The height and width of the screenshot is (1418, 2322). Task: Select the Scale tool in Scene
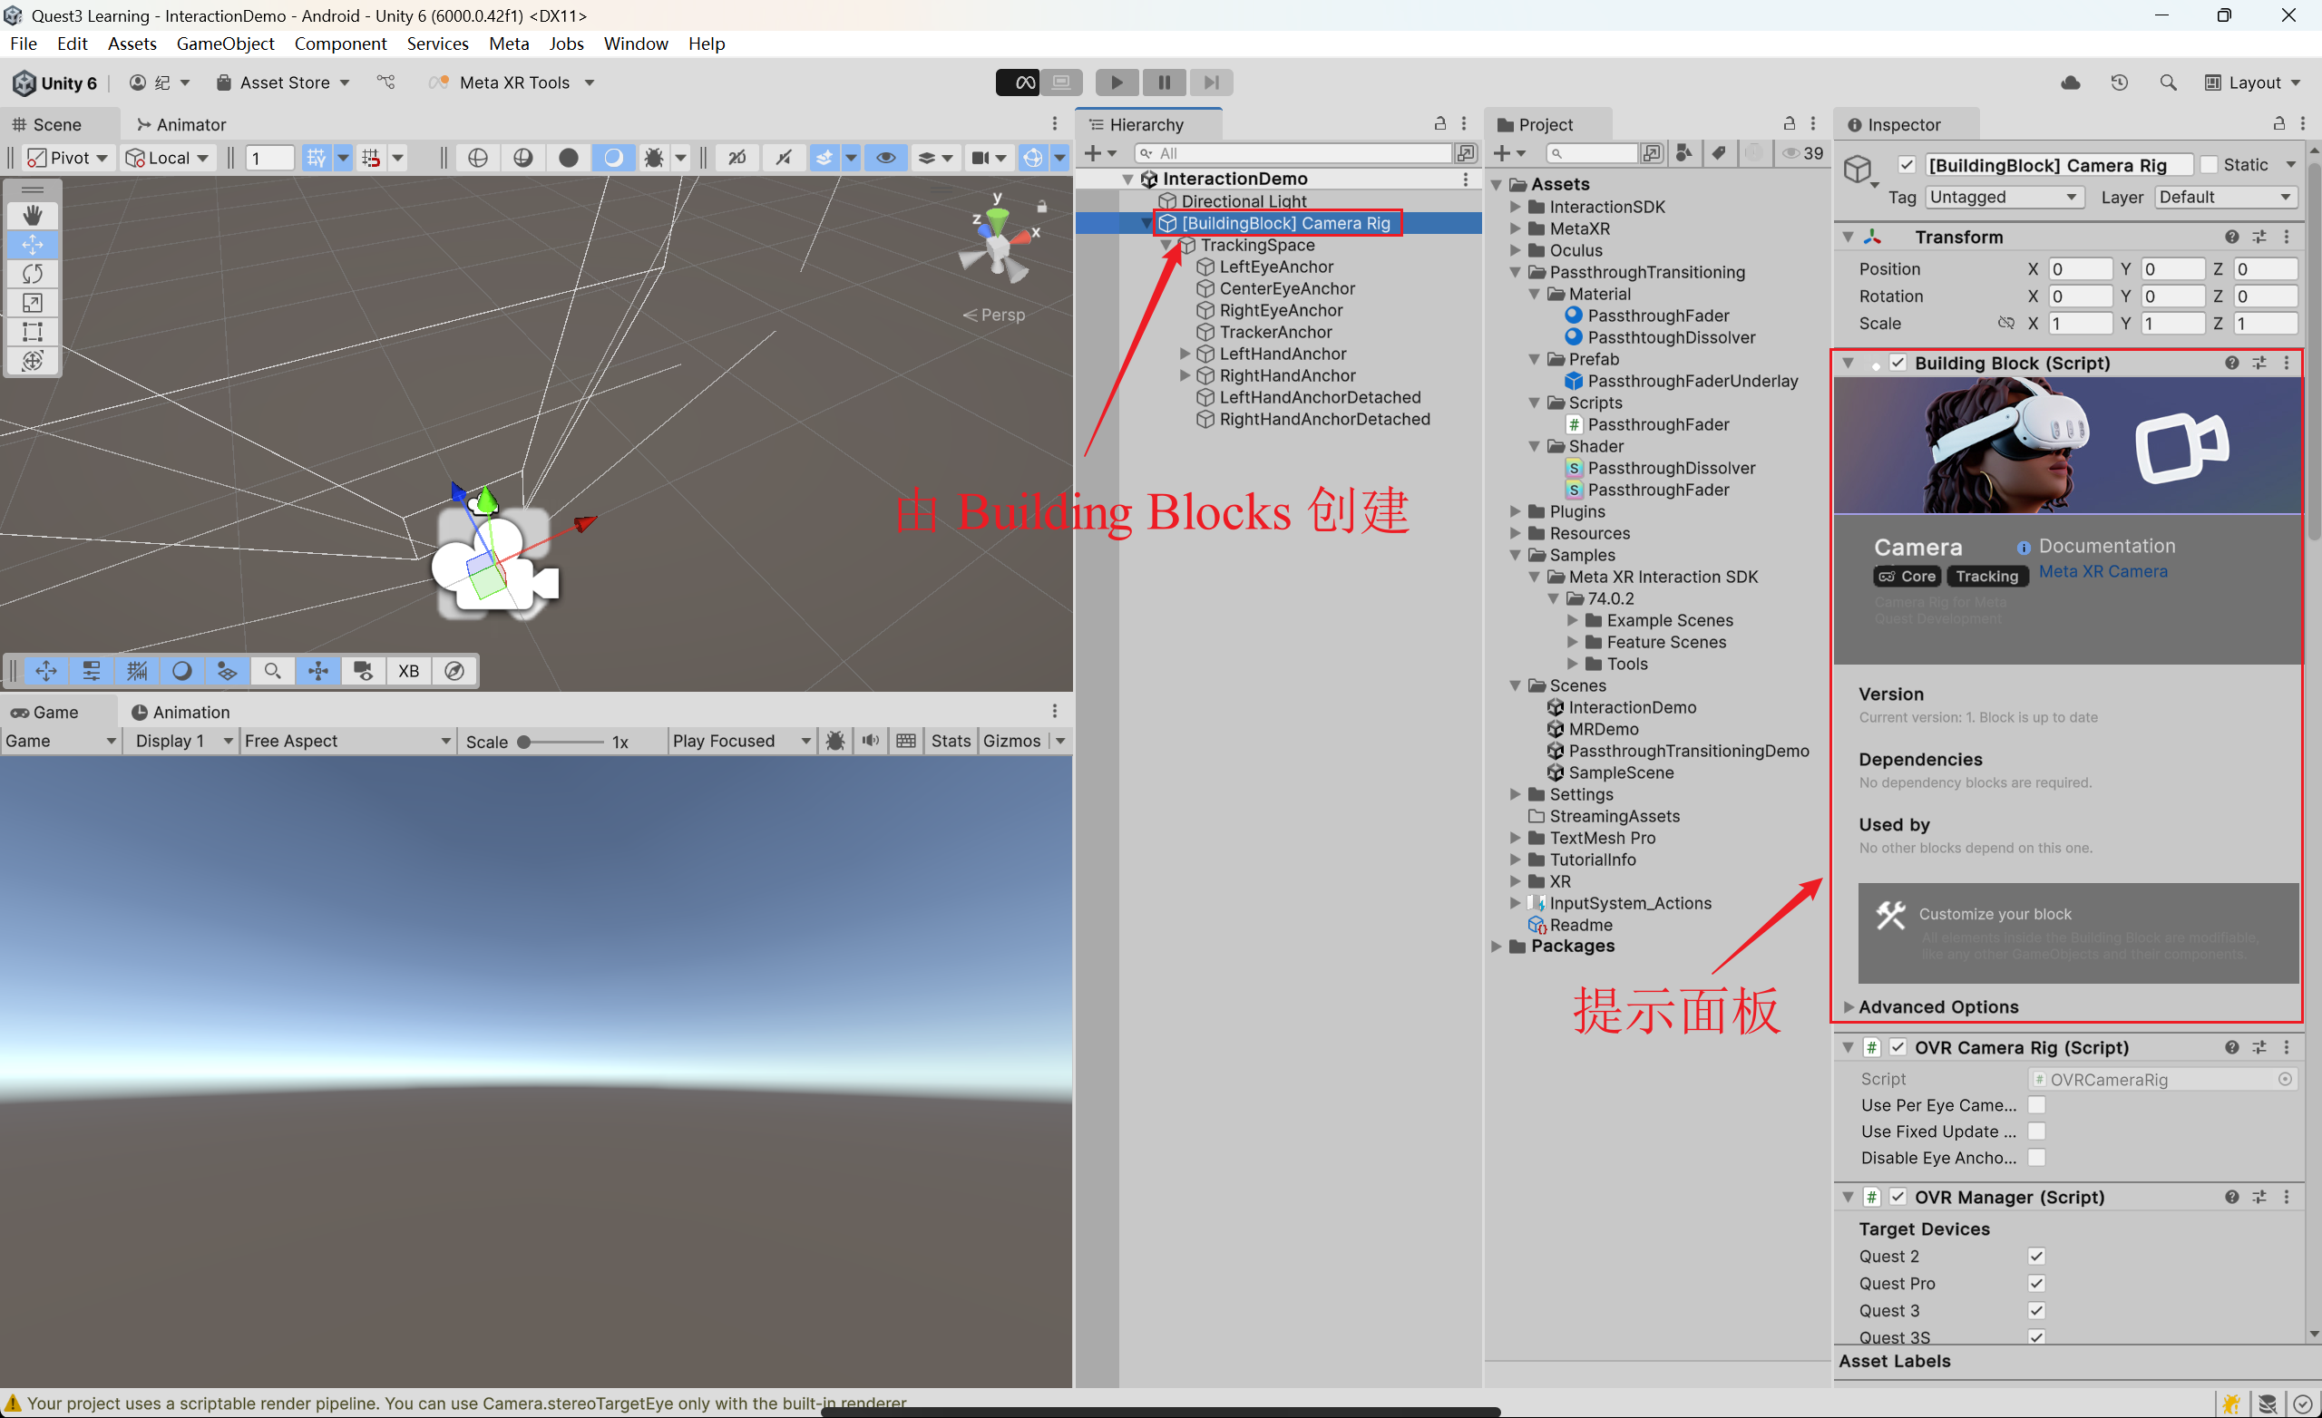[32, 303]
